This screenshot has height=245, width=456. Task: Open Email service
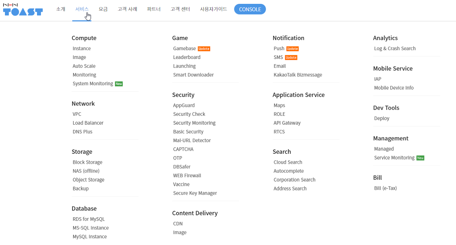pyautogui.click(x=280, y=66)
